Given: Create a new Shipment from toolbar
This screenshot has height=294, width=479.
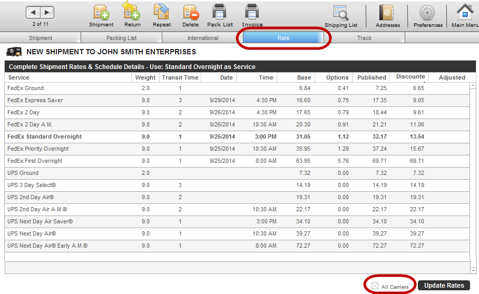Looking at the screenshot, I should coord(101,16).
